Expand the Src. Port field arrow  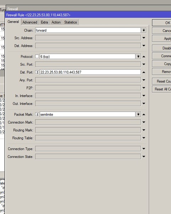tap(144, 64)
